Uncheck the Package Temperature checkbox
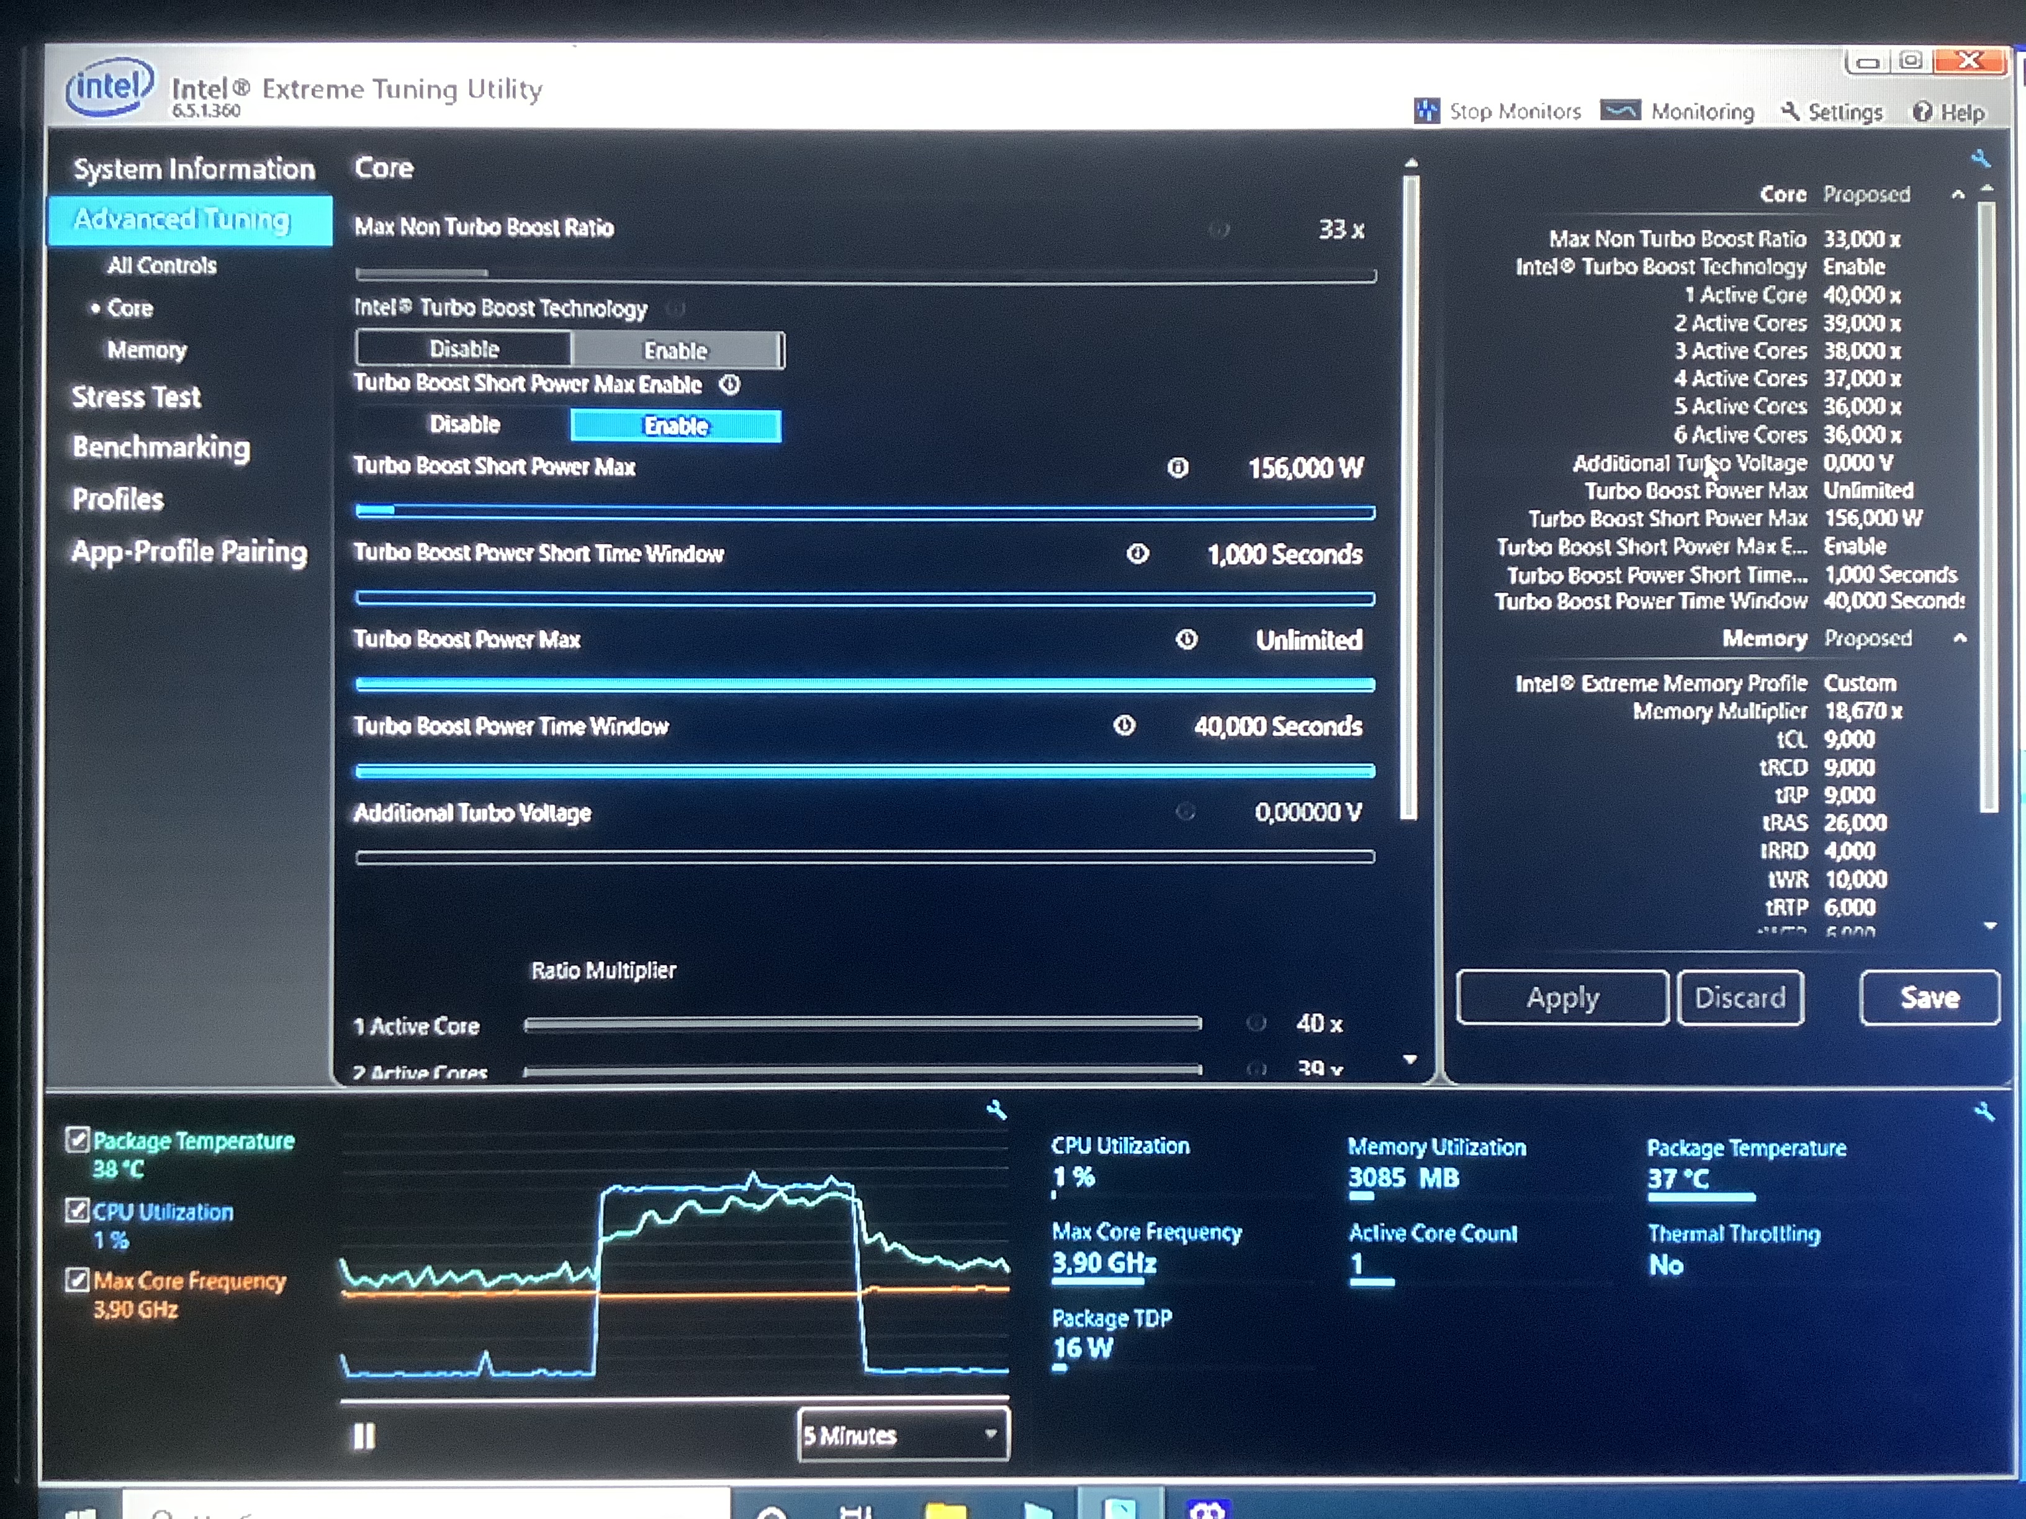This screenshot has width=2026, height=1519. click(78, 1141)
